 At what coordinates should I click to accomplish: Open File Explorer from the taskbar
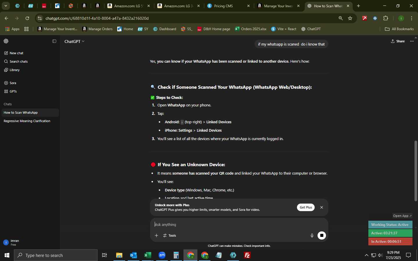coord(119,255)
